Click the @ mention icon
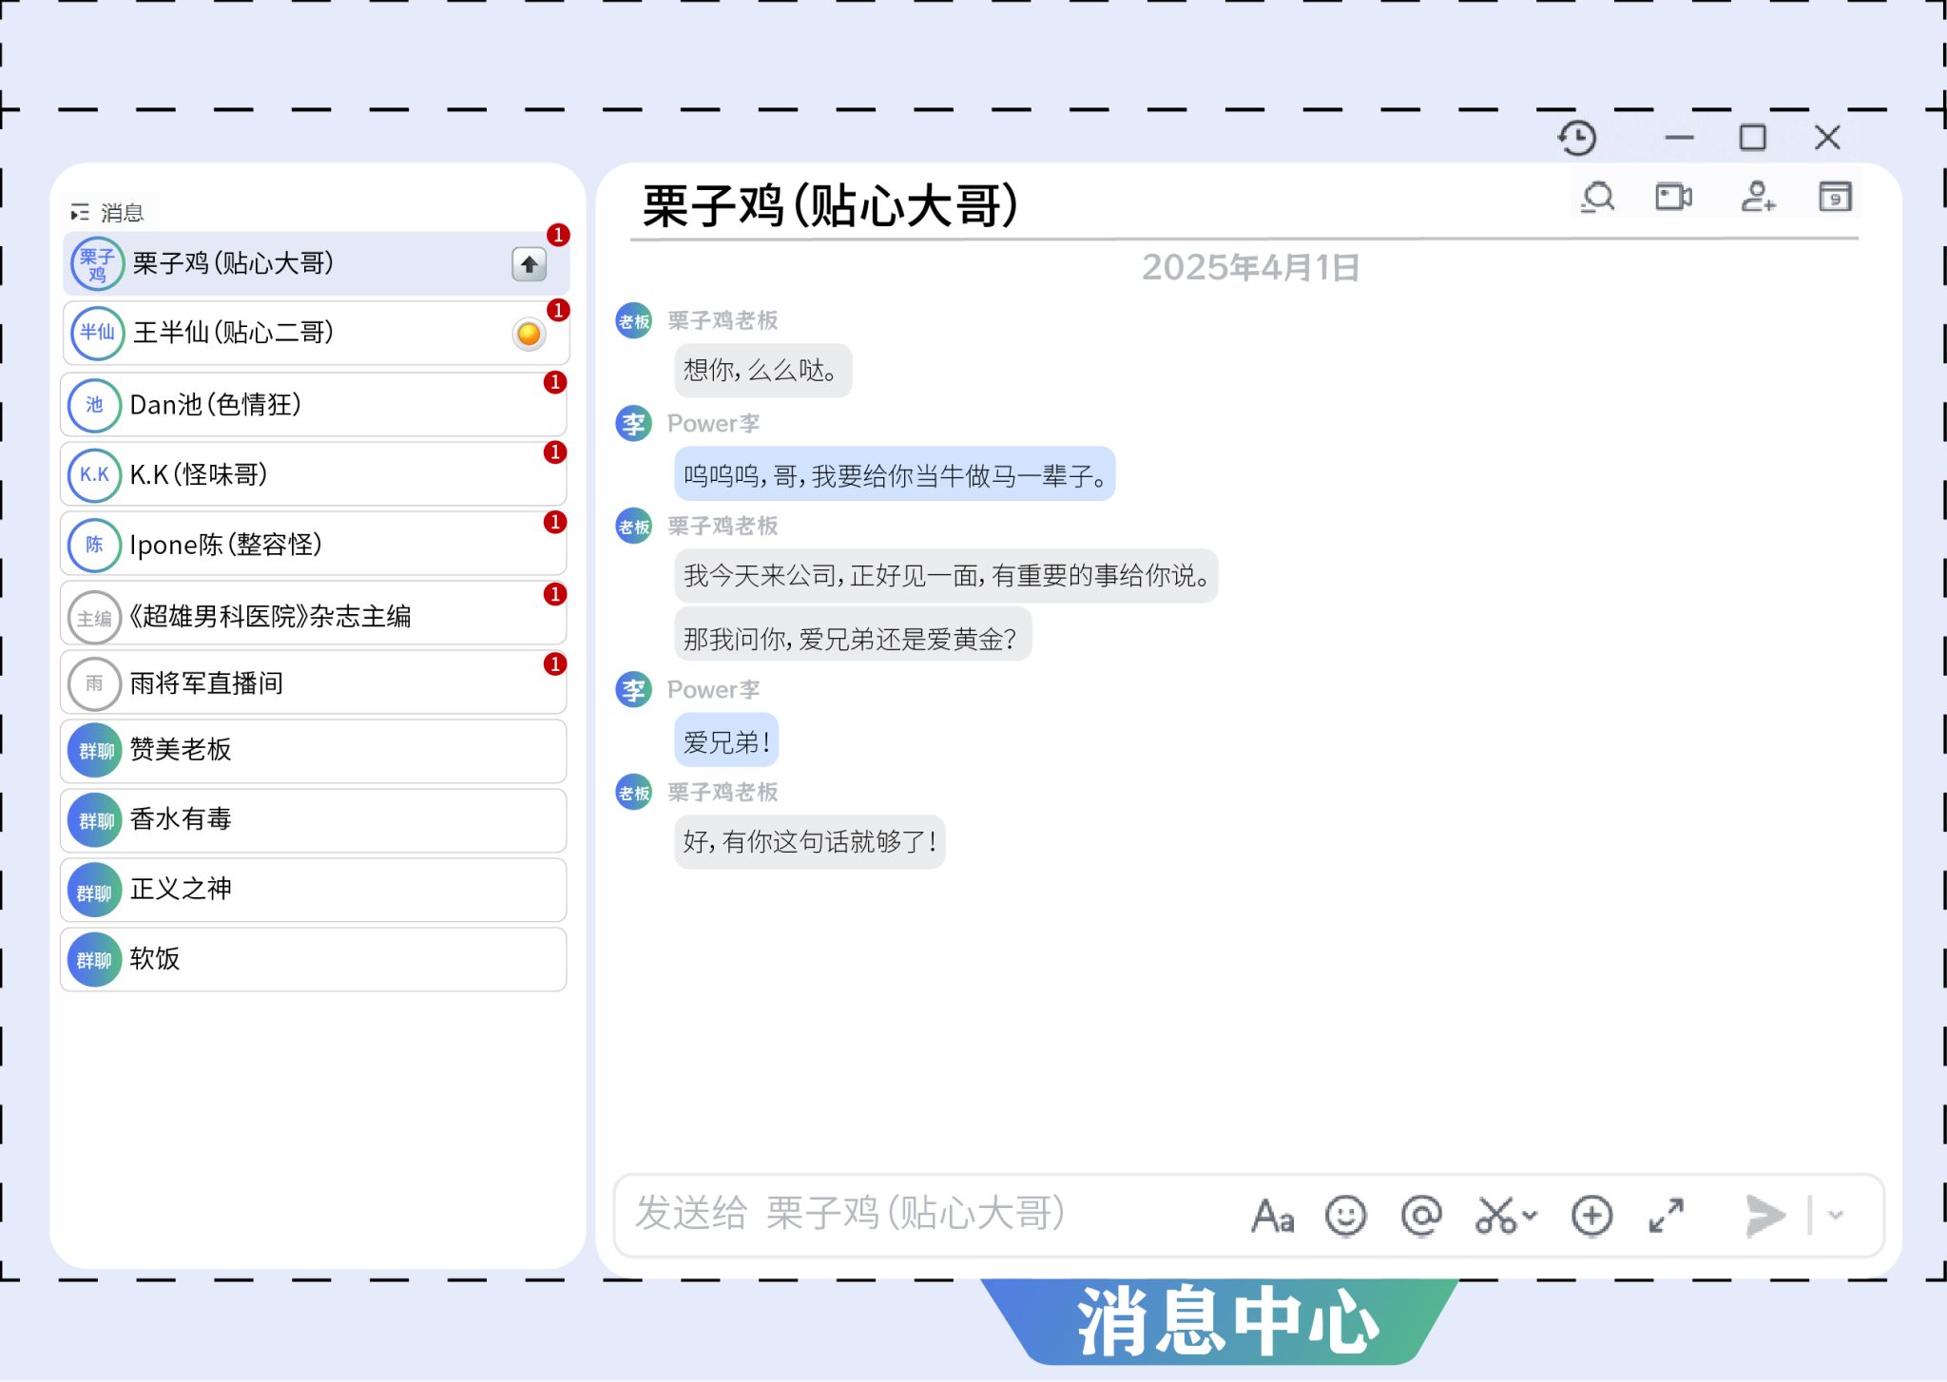The width and height of the screenshot is (1947, 1382). pyautogui.click(x=1421, y=1216)
